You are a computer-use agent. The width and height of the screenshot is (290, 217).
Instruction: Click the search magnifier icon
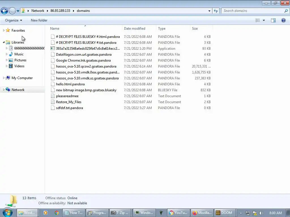[x=286, y=11]
